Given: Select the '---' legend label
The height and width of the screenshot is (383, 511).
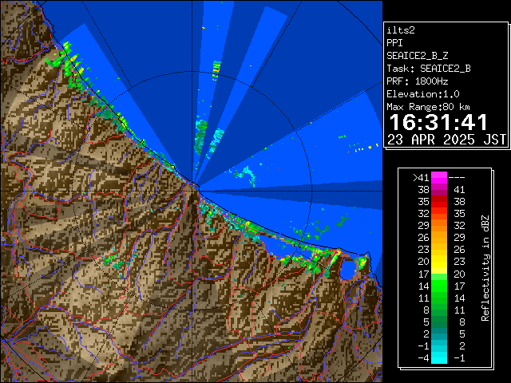Looking at the screenshot, I should [457, 178].
